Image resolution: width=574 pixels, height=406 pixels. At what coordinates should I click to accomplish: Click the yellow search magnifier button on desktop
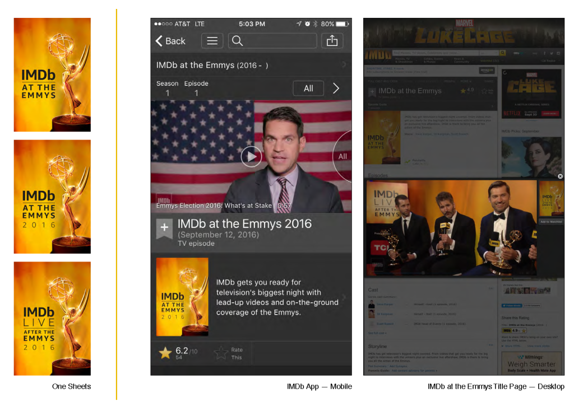pos(503,53)
